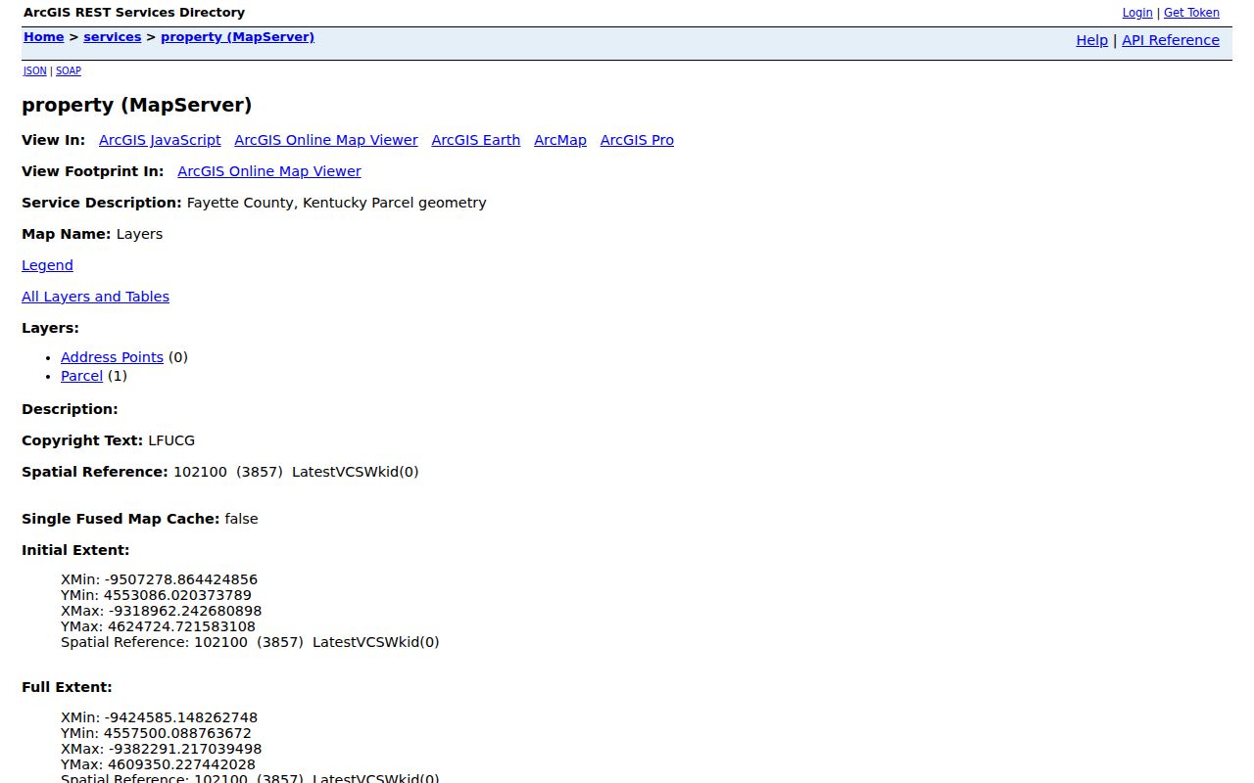Click the SOAP format link

point(69,71)
